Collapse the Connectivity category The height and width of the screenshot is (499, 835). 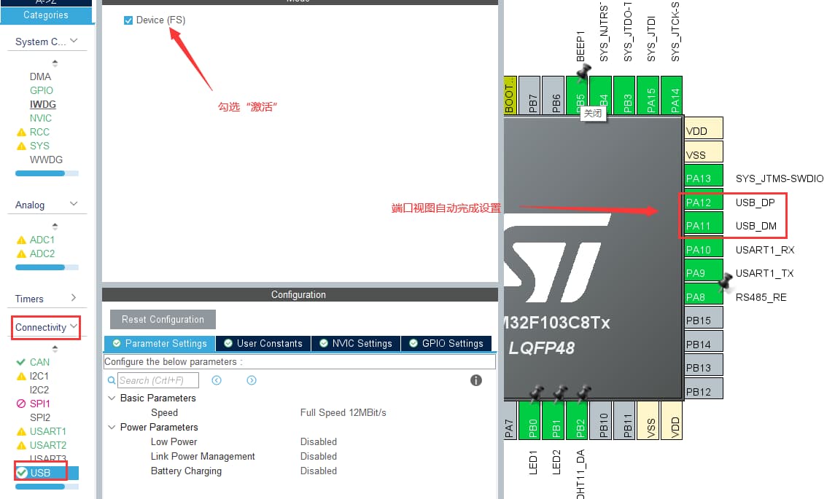tap(73, 327)
